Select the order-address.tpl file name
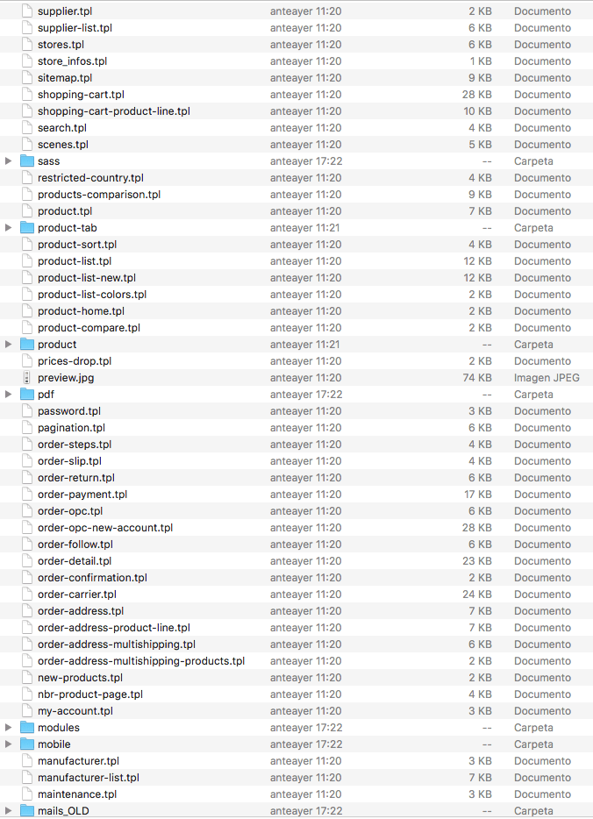593x819 pixels. [x=81, y=611]
